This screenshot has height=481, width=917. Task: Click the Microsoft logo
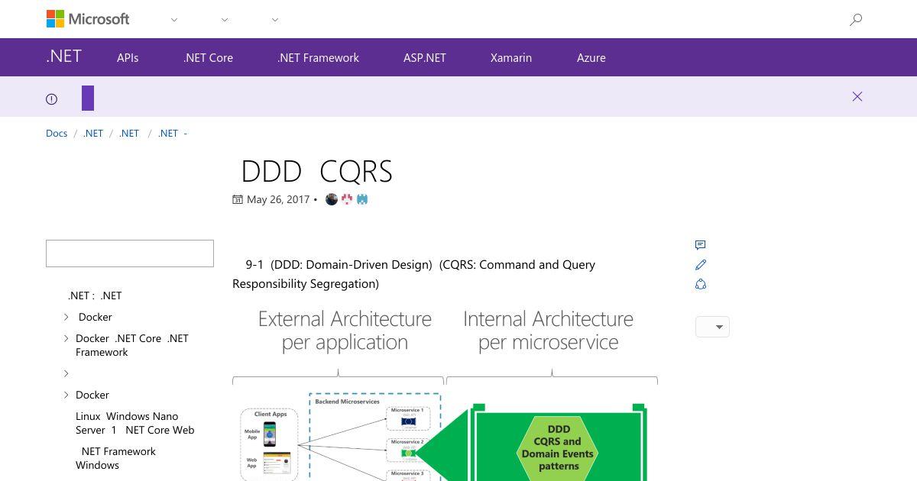coord(88,19)
